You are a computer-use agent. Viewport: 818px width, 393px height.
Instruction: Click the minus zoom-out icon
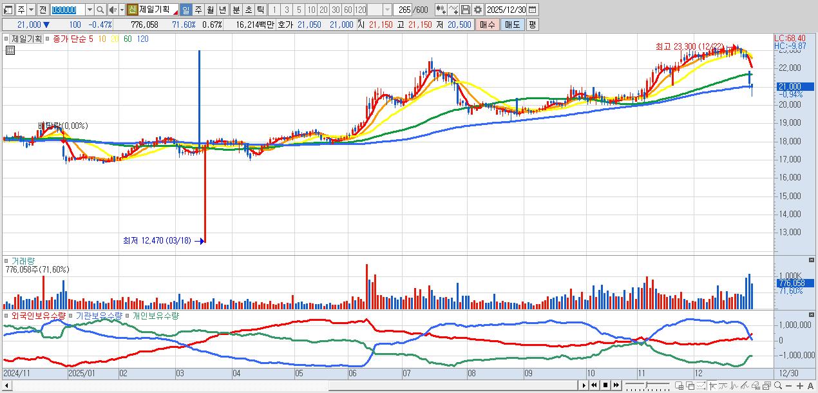(x=789, y=385)
